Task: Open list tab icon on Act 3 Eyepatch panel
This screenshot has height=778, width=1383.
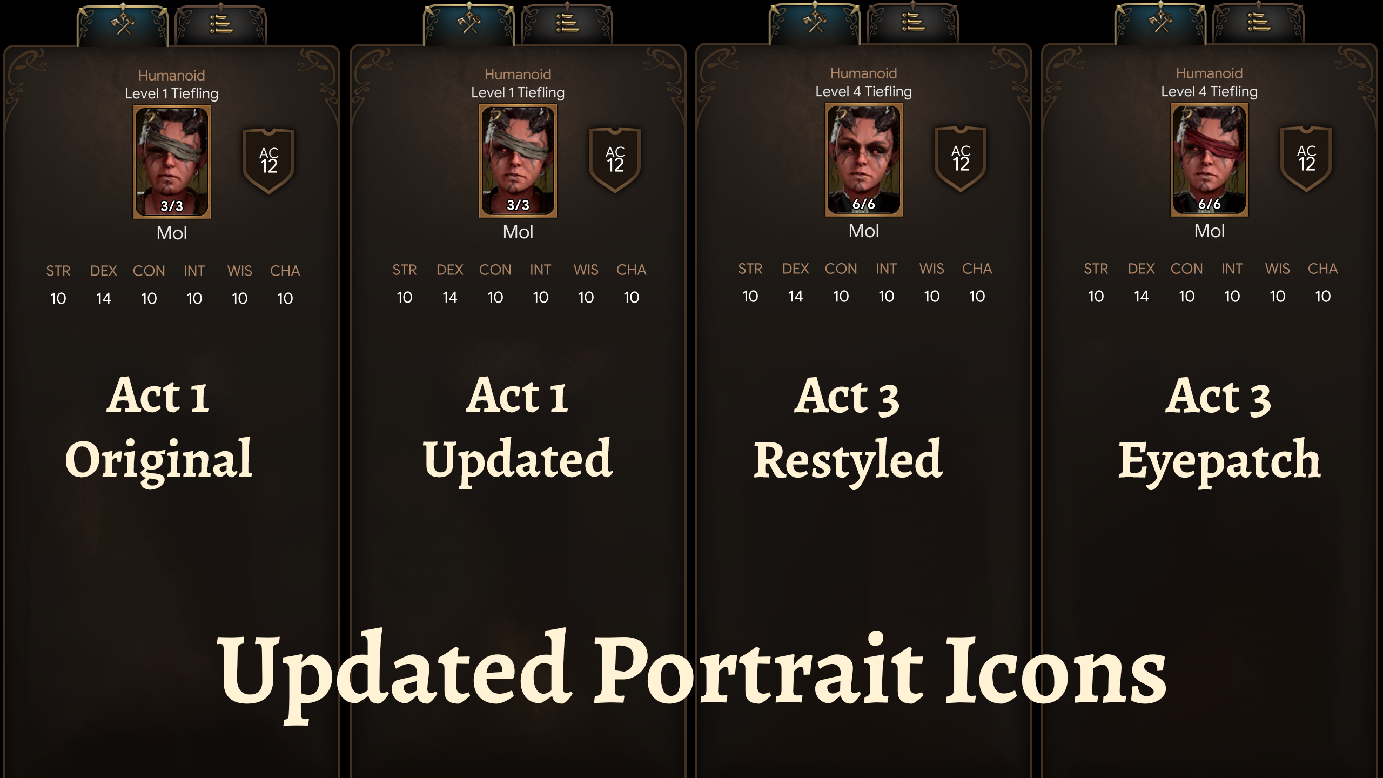Action: [1259, 23]
